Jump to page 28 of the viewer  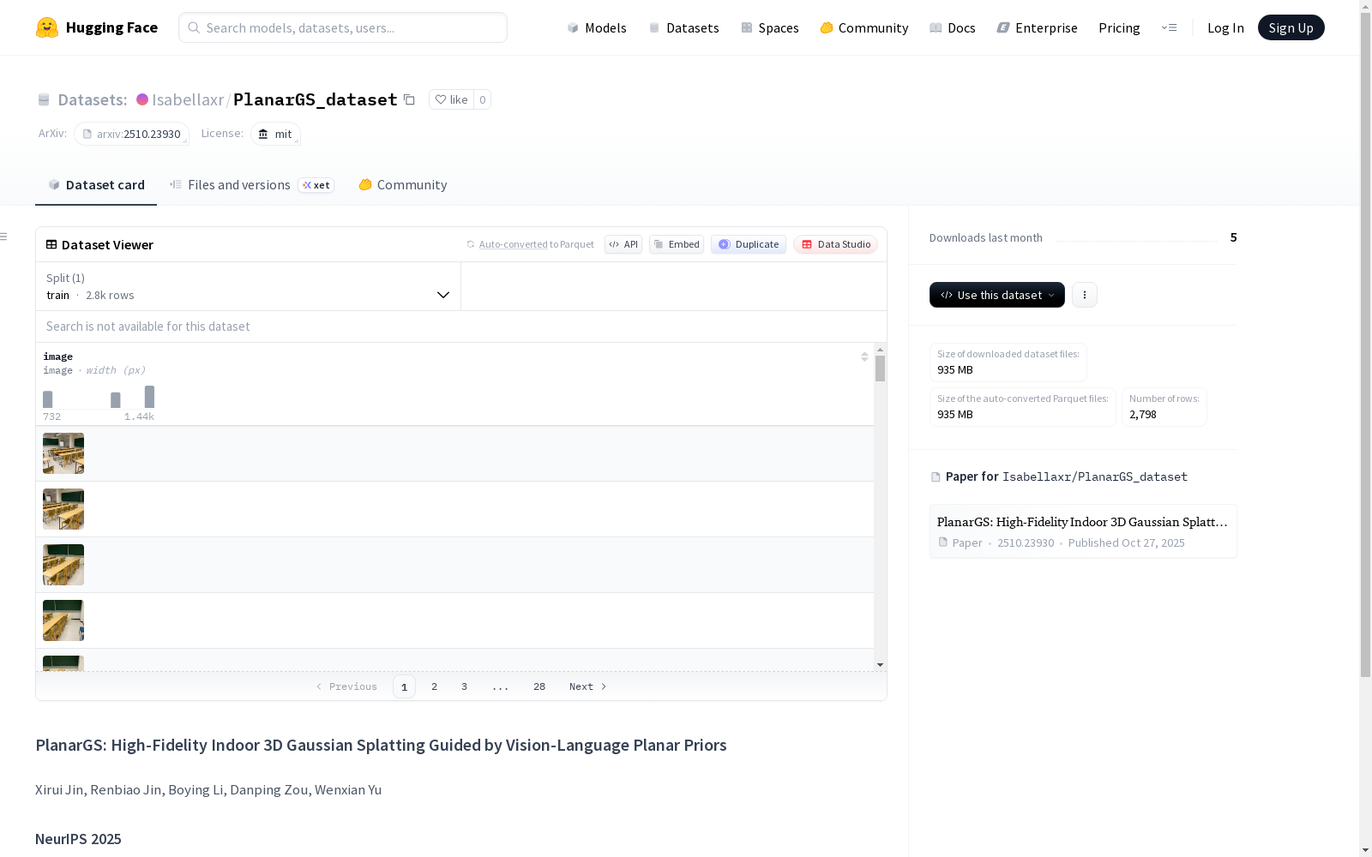tap(539, 686)
